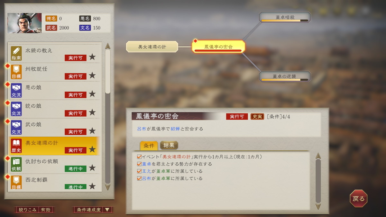Click the 目標 banner icon beside 州牧就任

pos(16,72)
